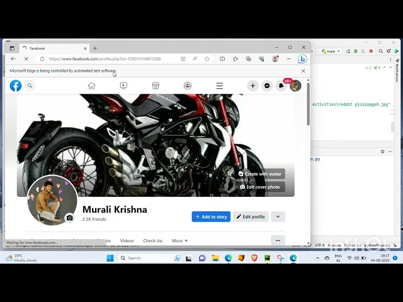Open 2.5K friends link
The height and width of the screenshot is (302, 403).
click(x=94, y=219)
